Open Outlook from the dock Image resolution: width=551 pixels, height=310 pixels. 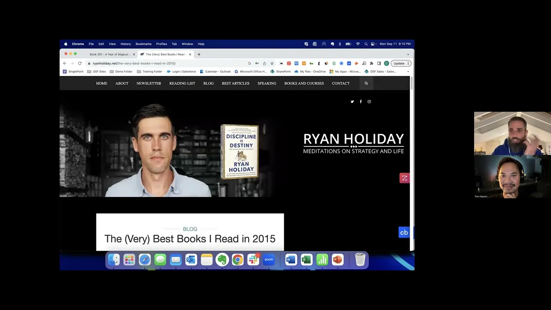[191, 260]
